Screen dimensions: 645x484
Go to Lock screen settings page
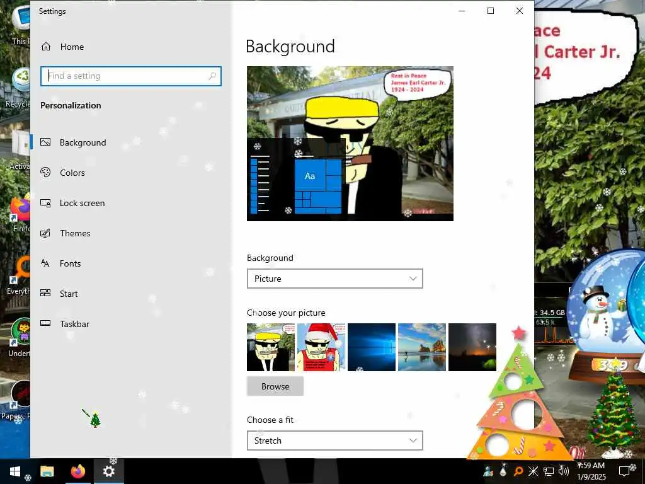tap(83, 203)
